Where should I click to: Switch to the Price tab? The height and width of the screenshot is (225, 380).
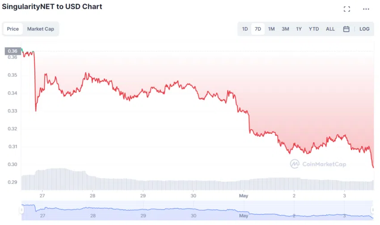pos(13,29)
